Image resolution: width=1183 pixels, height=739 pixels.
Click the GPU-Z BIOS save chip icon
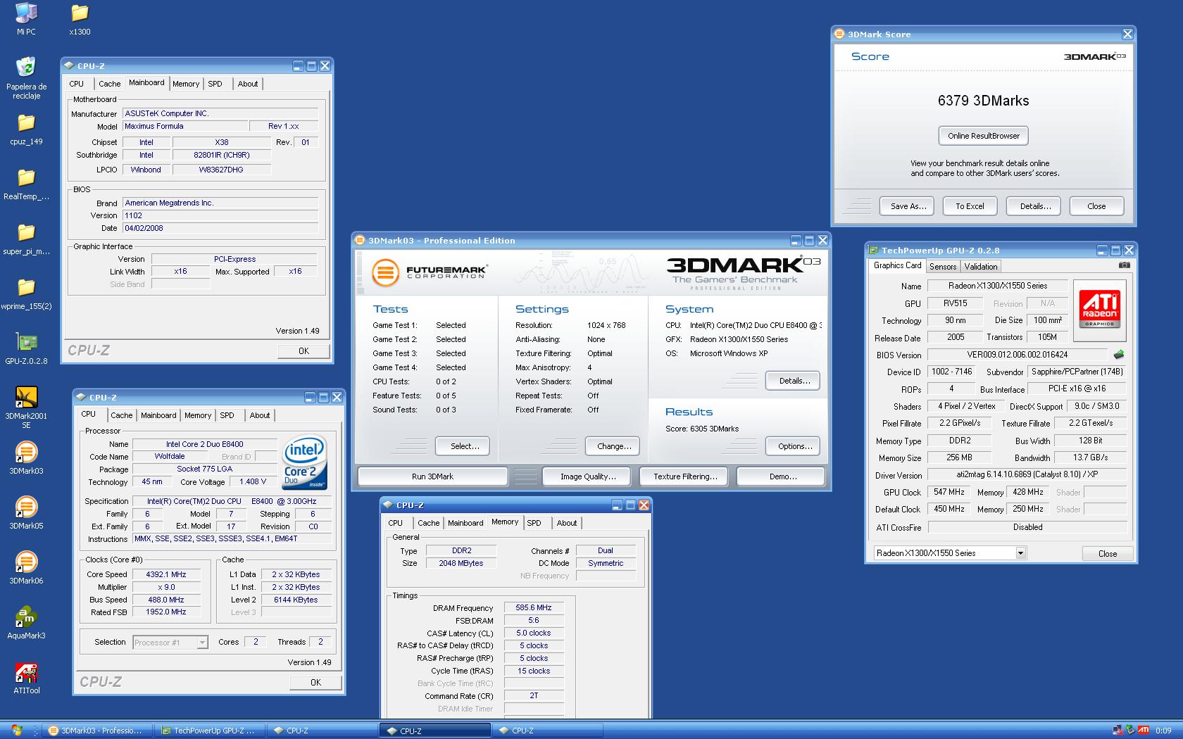tap(1119, 355)
